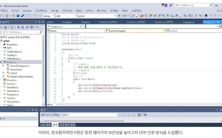Select UIControl.cs in the solution tree
This screenshot has height=138, width=222.
13,102
